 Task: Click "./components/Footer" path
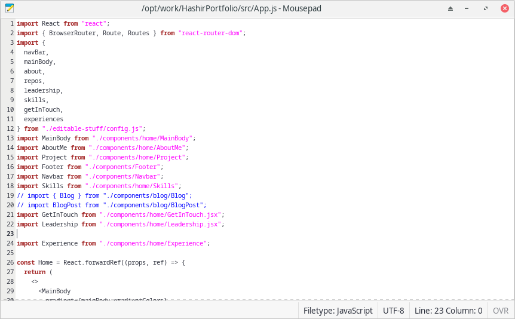coord(122,167)
